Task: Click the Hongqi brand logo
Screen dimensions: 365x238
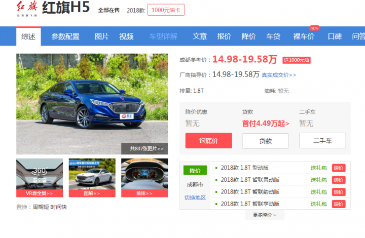Action: 27,9
